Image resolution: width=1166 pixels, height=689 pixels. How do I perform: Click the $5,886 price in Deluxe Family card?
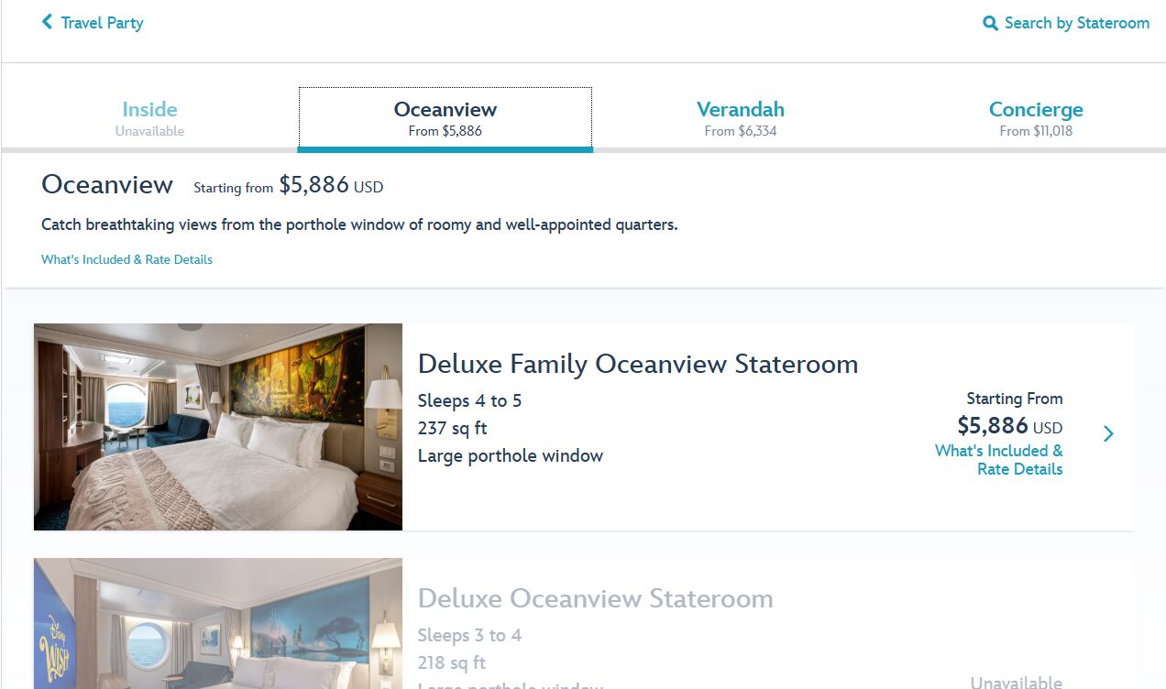(992, 425)
